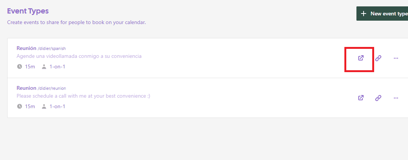The height and width of the screenshot is (160, 408).
Task: Open preview for the /didier/spanish event
Action: pyautogui.click(x=361, y=58)
